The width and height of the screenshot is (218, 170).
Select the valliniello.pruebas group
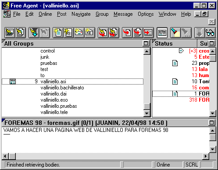point(59,106)
